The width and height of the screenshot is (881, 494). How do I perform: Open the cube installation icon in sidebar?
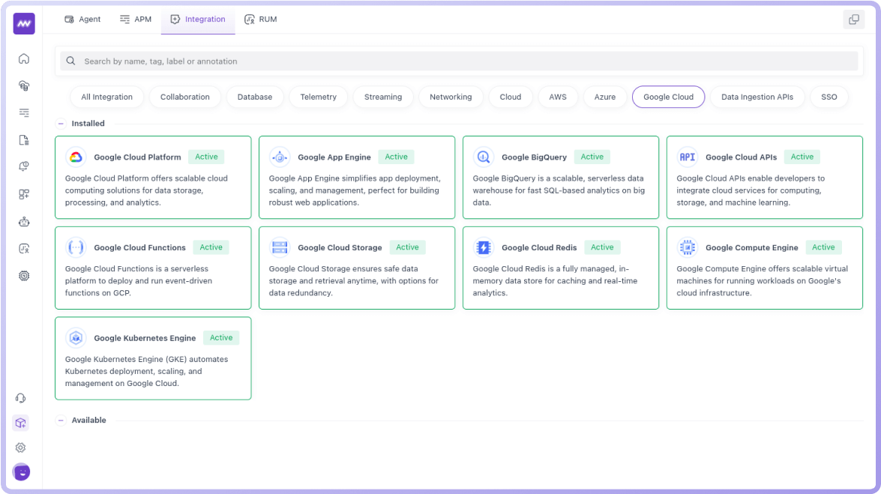(x=21, y=423)
